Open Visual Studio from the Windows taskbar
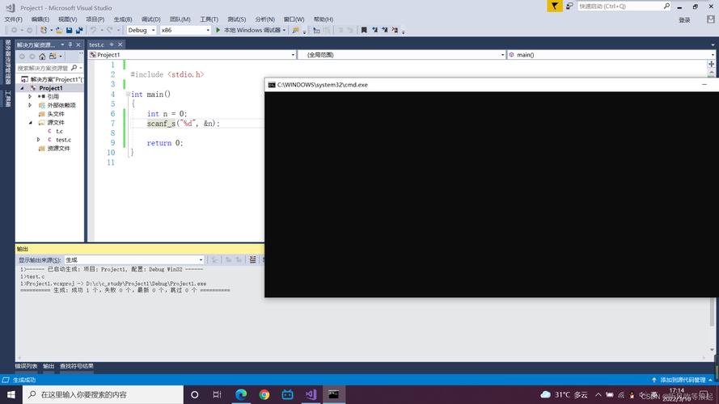Image resolution: width=719 pixels, height=404 pixels. [x=311, y=394]
